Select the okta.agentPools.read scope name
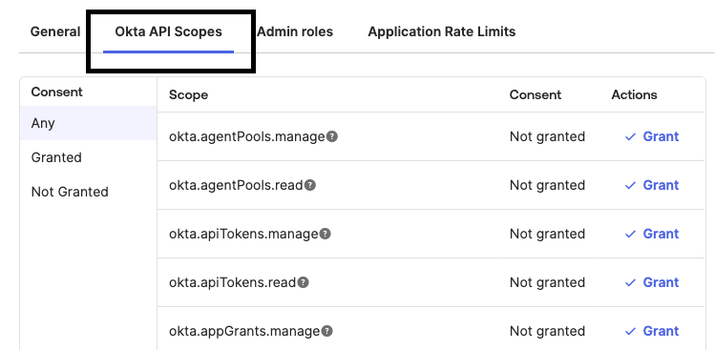The height and width of the screenshot is (350, 715). (x=236, y=185)
